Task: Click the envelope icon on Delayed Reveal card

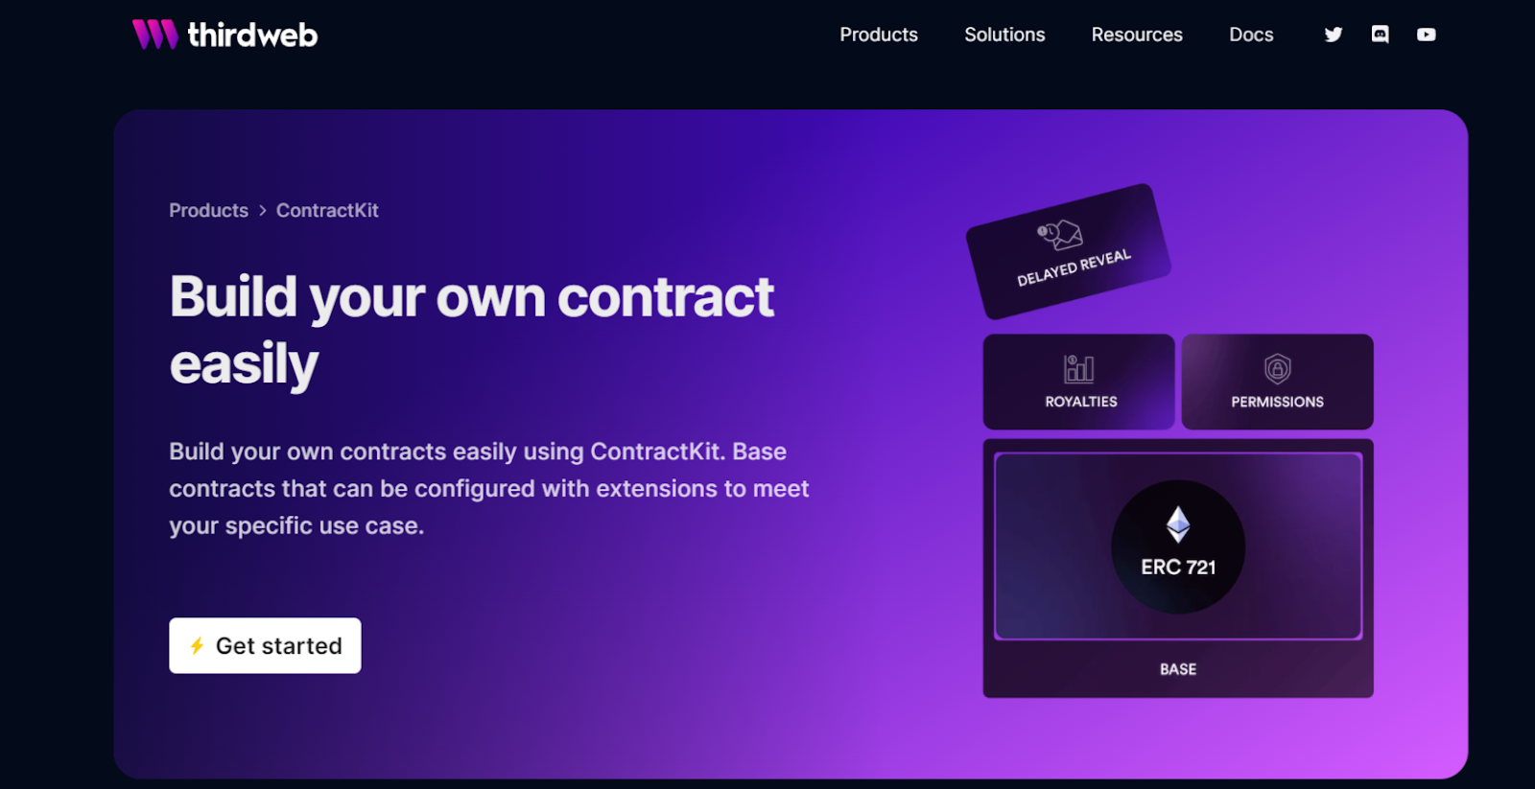Action: pyautogui.click(x=1062, y=235)
